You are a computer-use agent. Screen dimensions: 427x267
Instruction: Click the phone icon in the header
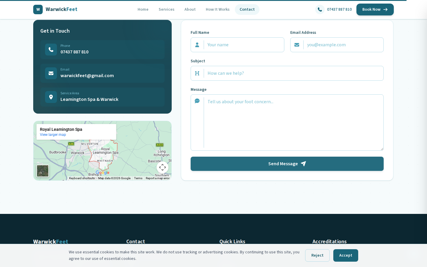pos(320,9)
